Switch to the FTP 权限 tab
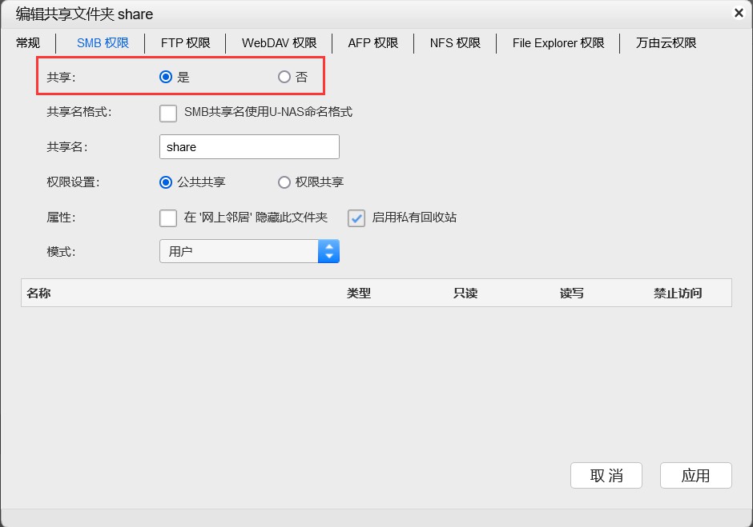Viewport: 753px width, 527px height. pyautogui.click(x=185, y=43)
